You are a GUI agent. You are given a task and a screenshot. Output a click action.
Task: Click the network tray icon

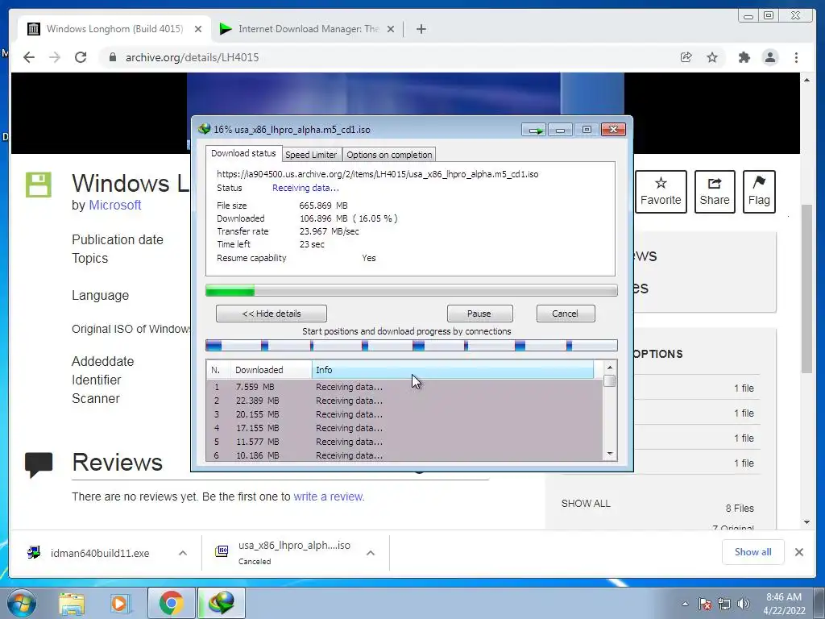point(724,604)
